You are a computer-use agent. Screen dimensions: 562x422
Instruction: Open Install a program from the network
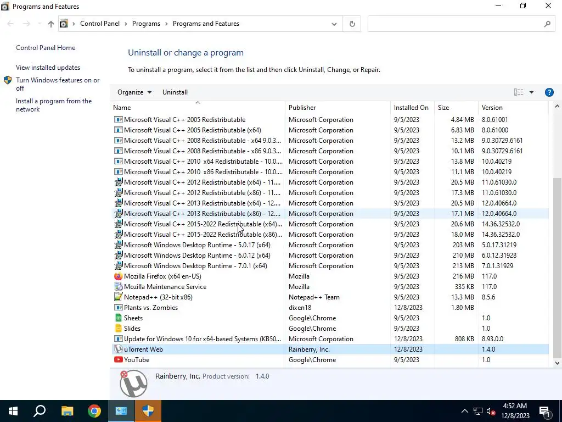tap(54, 105)
